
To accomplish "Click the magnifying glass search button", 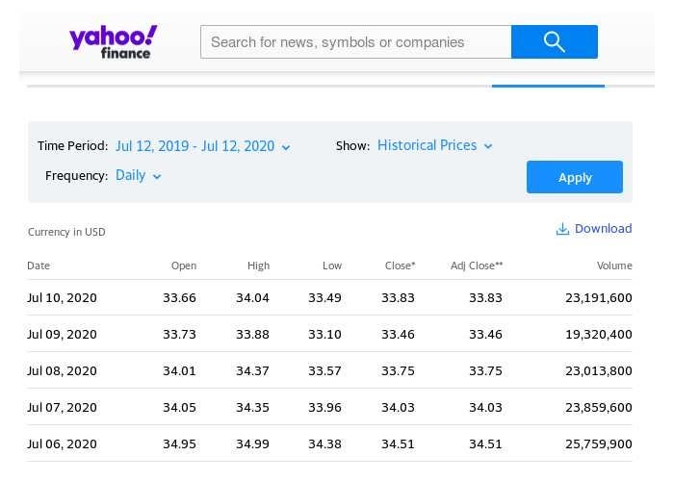I will coord(554,41).
